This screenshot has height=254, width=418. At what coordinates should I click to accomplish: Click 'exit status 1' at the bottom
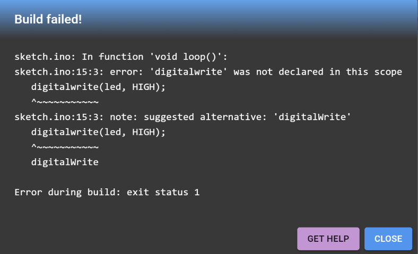coord(163,192)
